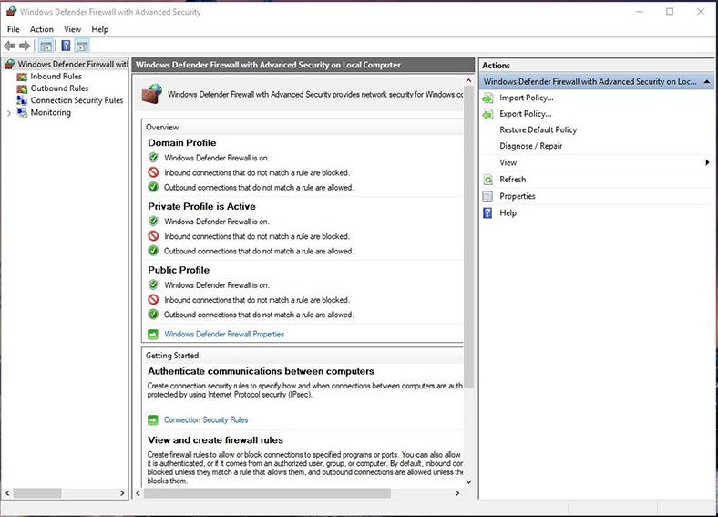The width and height of the screenshot is (718, 517).
Task: Click the Import Policy icon
Action: pyautogui.click(x=488, y=98)
